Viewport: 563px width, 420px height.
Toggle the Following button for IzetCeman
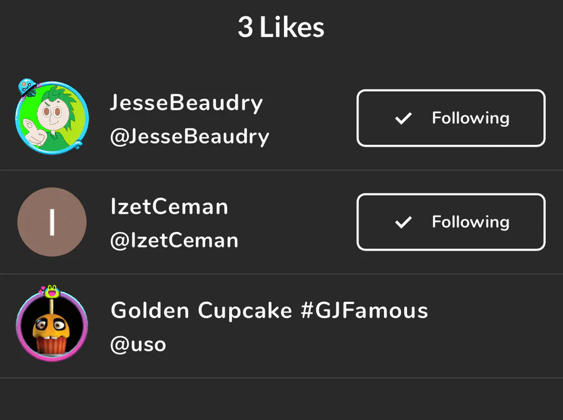(450, 222)
